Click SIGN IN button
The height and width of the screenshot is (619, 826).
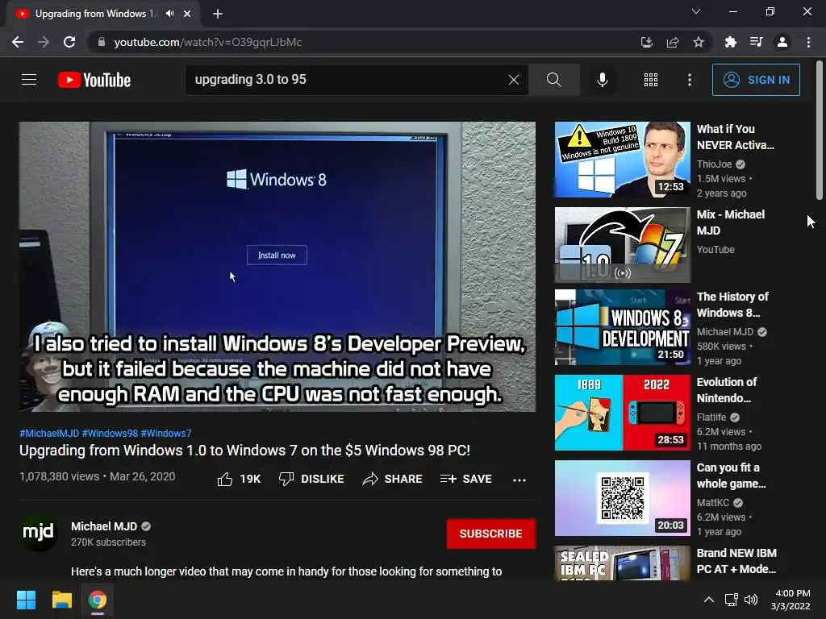click(756, 80)
